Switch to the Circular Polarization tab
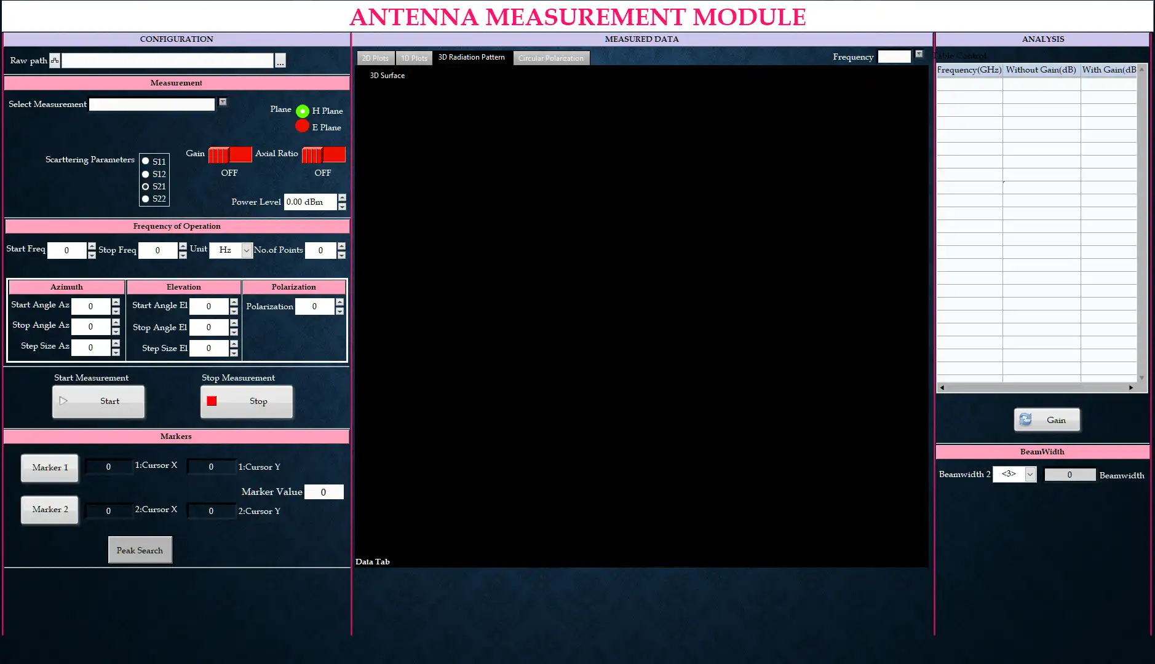This screenshot has width=1155, height=664. pyautogui.click(x=550, y=58)
